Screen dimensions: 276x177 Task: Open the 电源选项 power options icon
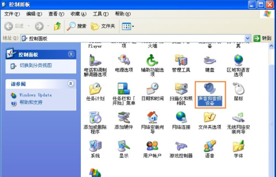pos(124,60)
